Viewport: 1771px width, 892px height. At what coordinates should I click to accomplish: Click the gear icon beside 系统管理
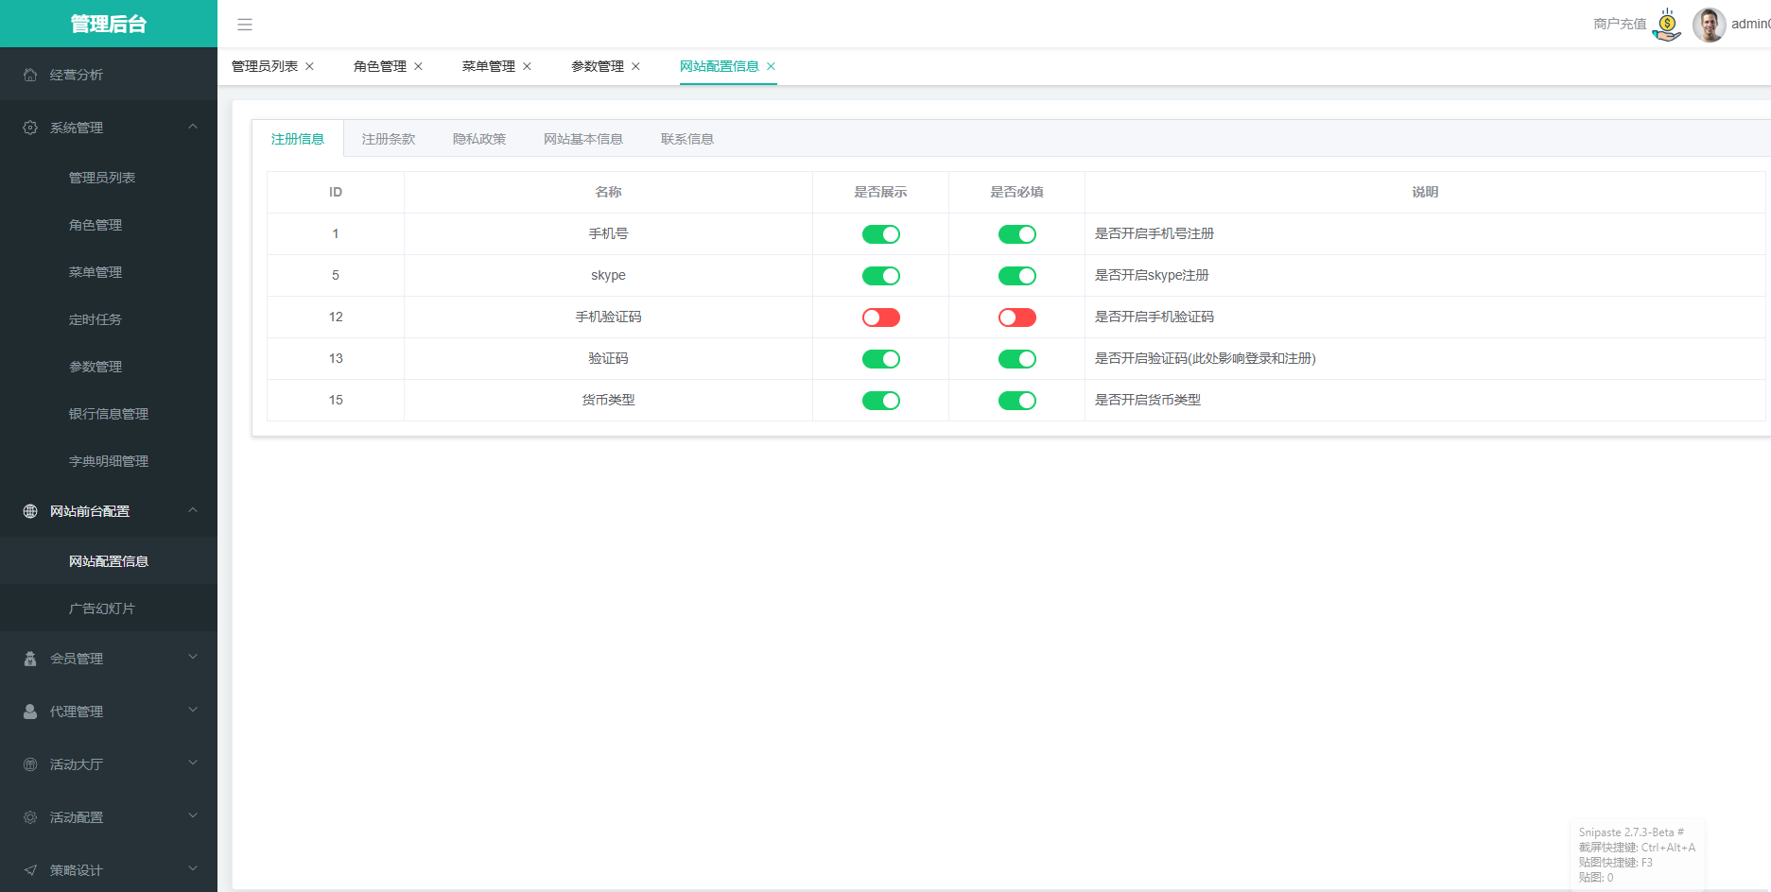[30, 128]
